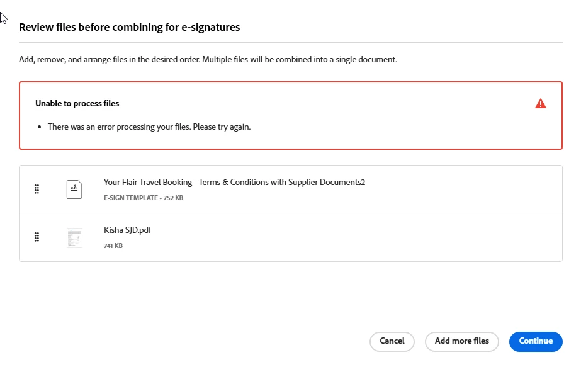This screenshot has width=581, height=367.
Task: Grab the drag handle beside Kisha SJD.pdf
Action: (x=37, y=237)
